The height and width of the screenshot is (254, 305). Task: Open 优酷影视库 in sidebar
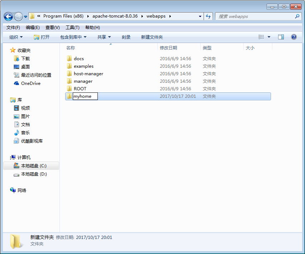pyautogui.click(x=28, y=141)
